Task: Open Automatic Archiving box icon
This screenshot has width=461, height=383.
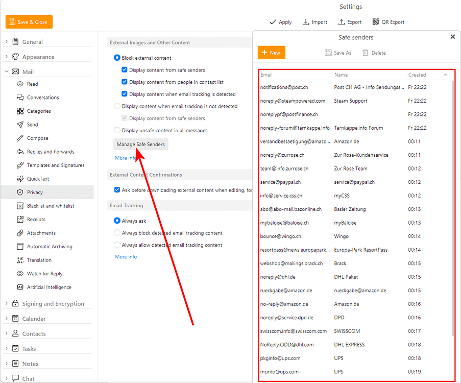Action: [20, 247]
